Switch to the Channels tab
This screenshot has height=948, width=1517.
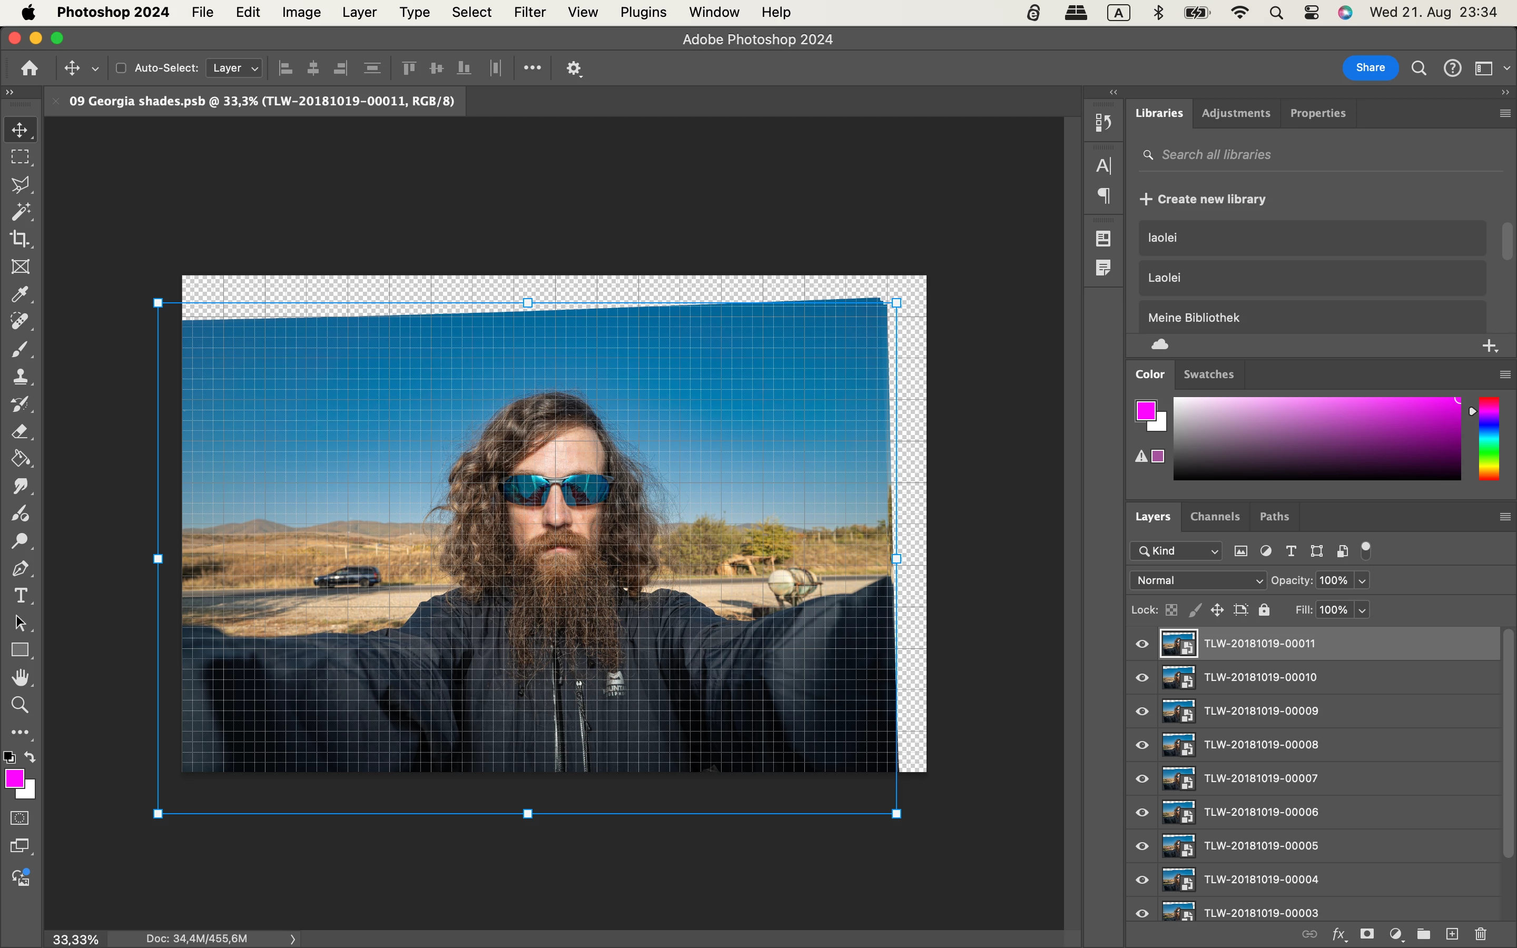1214,516
